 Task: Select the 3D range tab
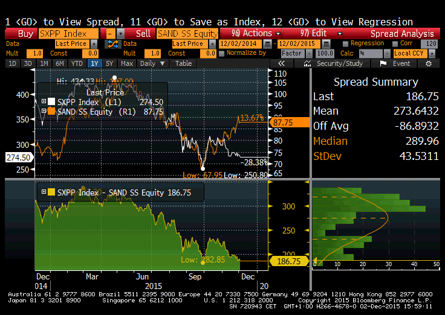click(x=28, y=63)
